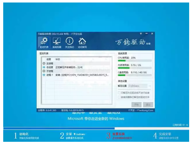The width and height of the screenshot is (192, 145).
Task: Open the 驱动列表 gear tab
Action: pyautogui.click(x=44, y=43)
